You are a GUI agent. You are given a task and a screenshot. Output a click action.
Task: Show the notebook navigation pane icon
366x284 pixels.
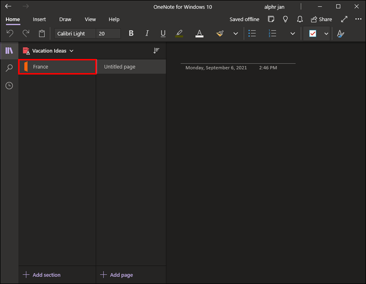pos(9,51)
